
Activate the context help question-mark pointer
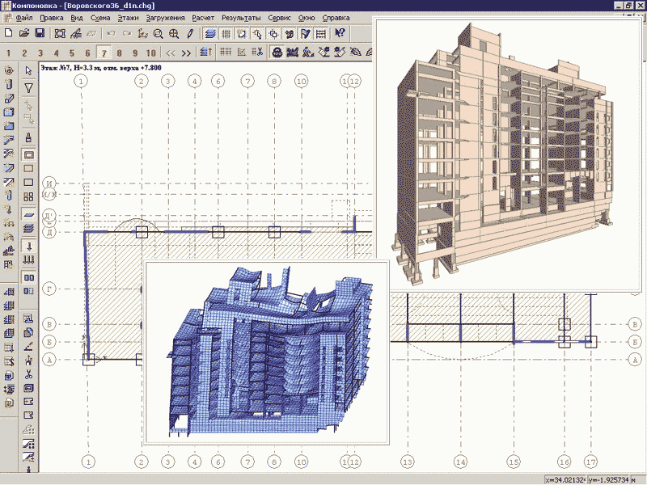[x=340, y=34]
